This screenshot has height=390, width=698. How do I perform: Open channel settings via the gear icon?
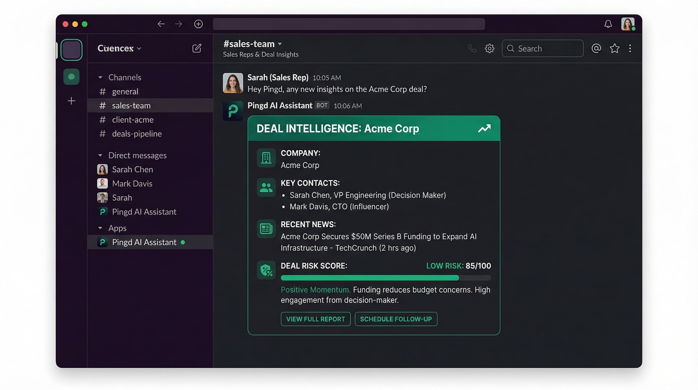coord(489,48)
